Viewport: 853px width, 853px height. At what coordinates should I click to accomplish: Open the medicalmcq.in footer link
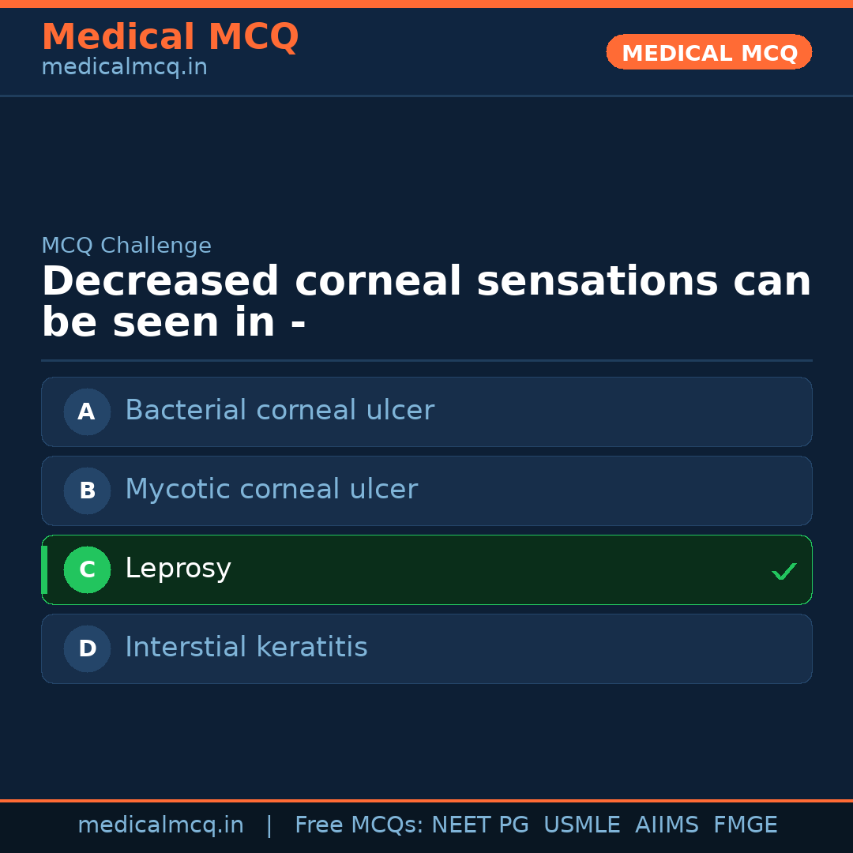(160, 825)
